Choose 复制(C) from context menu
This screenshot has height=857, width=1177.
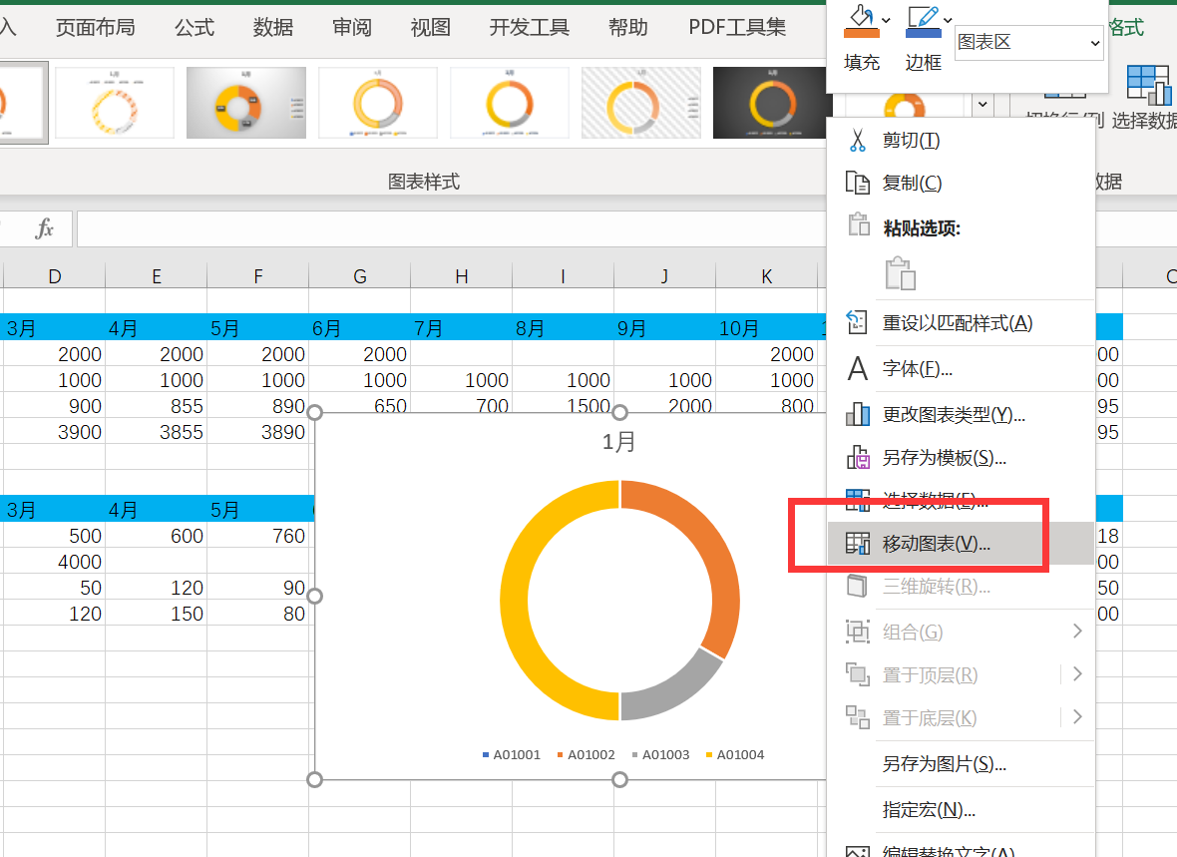point(961,183)
